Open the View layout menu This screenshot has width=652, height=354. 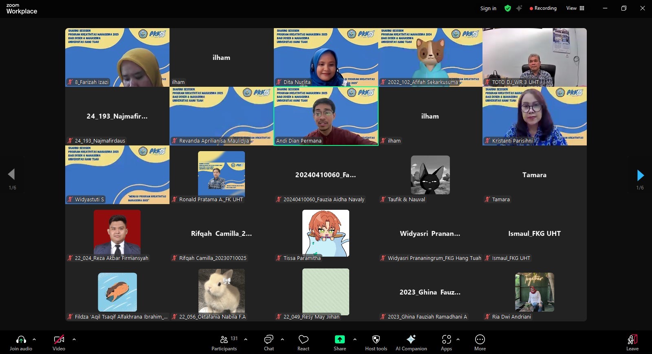[x=575, y=8]
